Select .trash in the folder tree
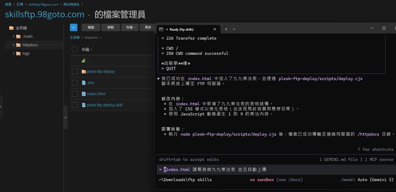 pyautogui.click(x=27, y=36)
